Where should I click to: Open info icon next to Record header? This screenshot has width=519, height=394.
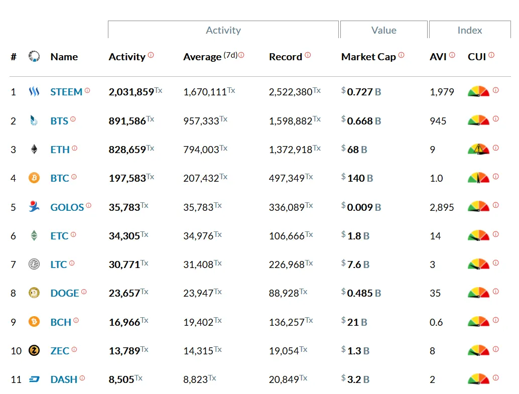click(308, 55)
